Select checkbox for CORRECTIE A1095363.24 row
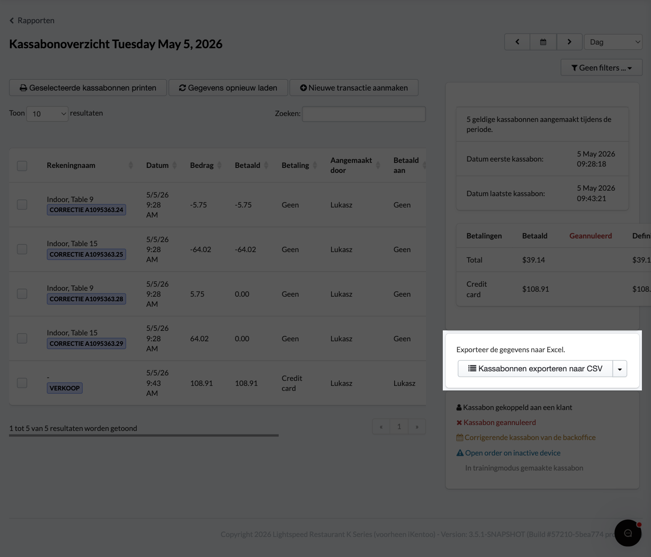The height and width of the screenshot is (557, 651). pos(22,205)
